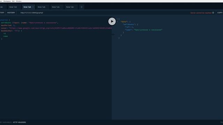Select the highlighted active New Tab
The width and height of the screenshot is (223, 125).
tap(27, 7)
